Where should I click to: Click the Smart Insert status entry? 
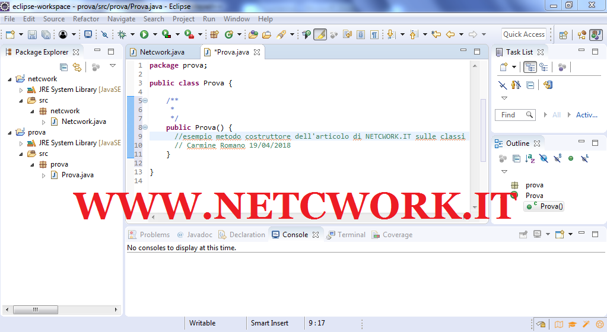[x=269, y=323]
